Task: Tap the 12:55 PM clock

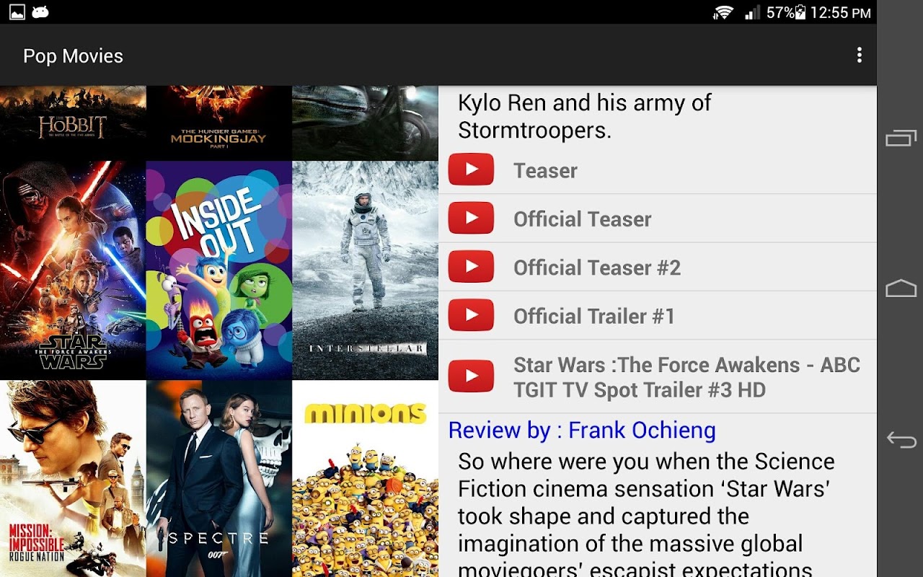Action: click(840, 12)
